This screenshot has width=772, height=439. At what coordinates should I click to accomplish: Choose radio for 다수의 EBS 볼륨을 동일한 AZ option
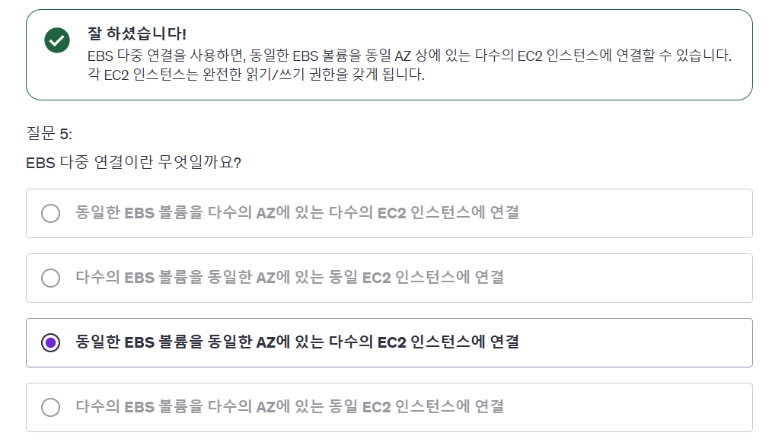51,278
